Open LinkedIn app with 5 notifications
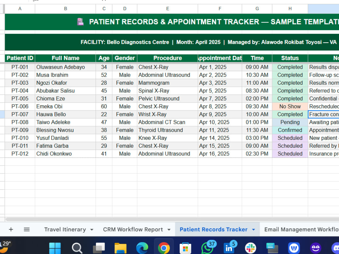Viewport: 339px width, 254px height. 230,248
